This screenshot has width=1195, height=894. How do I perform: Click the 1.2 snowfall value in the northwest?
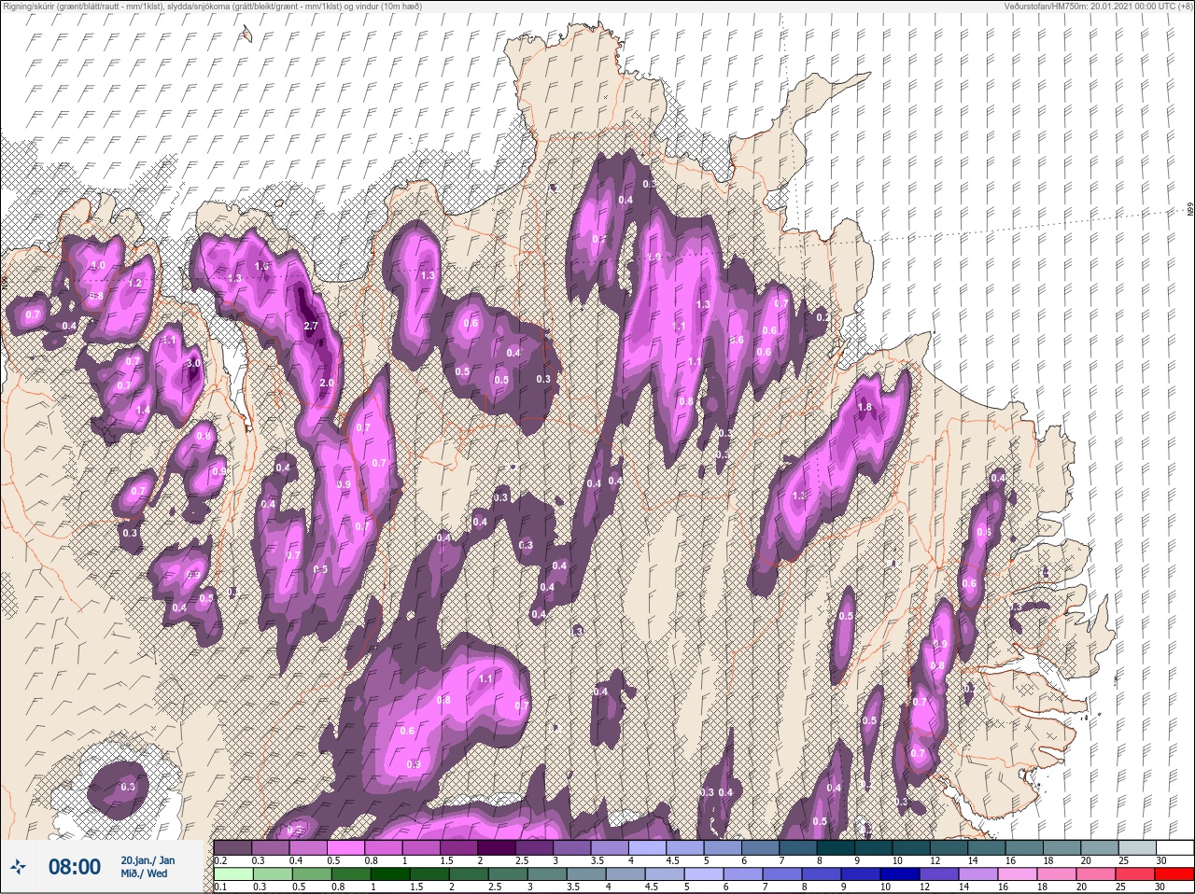(x=134, y=284)
